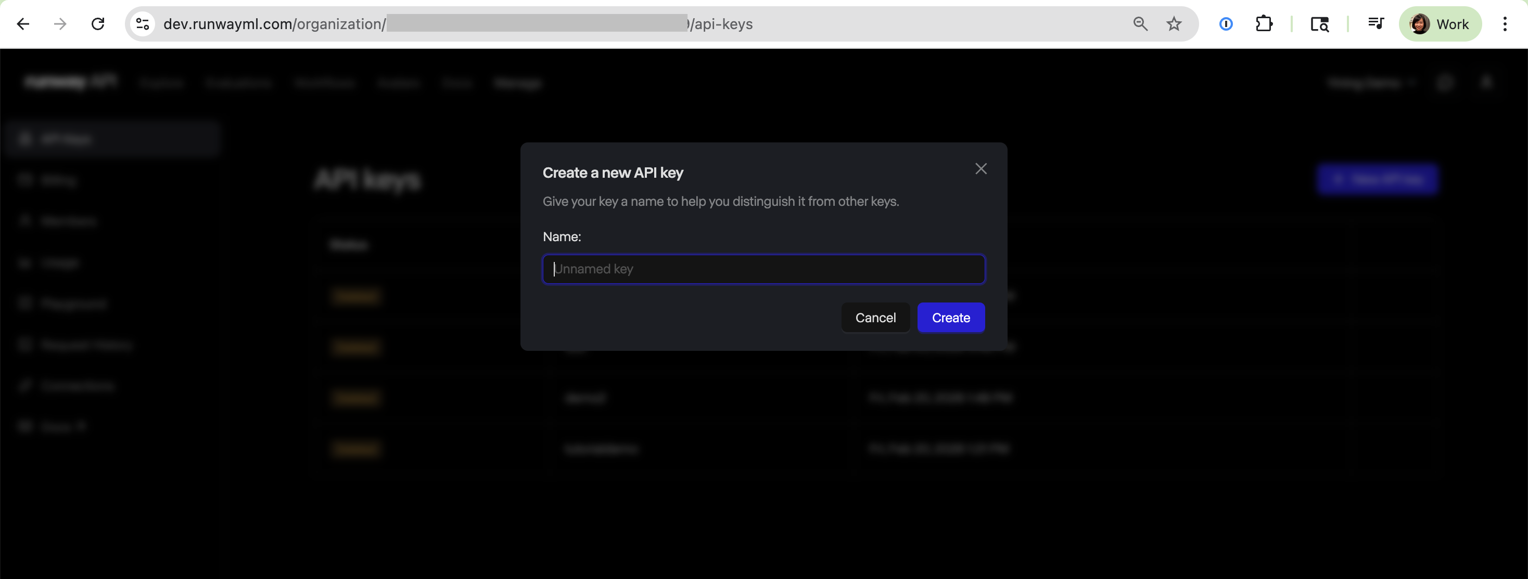The height and width of the screenshot is (579, 1528).
Task: Dismiss the dialog with the X
Action: [x=981, y=168]
